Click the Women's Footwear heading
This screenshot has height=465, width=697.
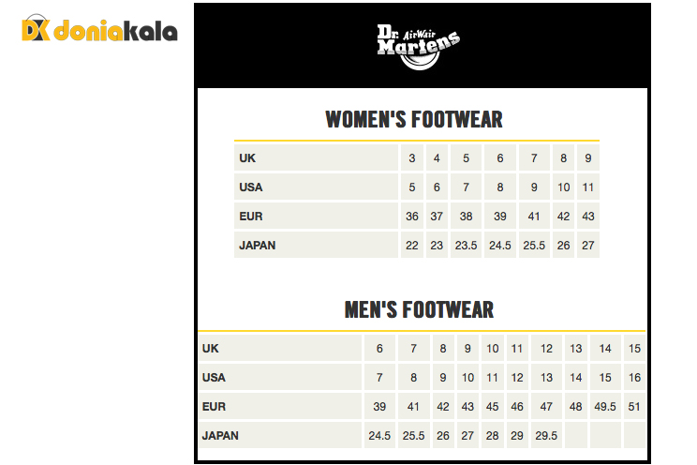click(414, 120)
